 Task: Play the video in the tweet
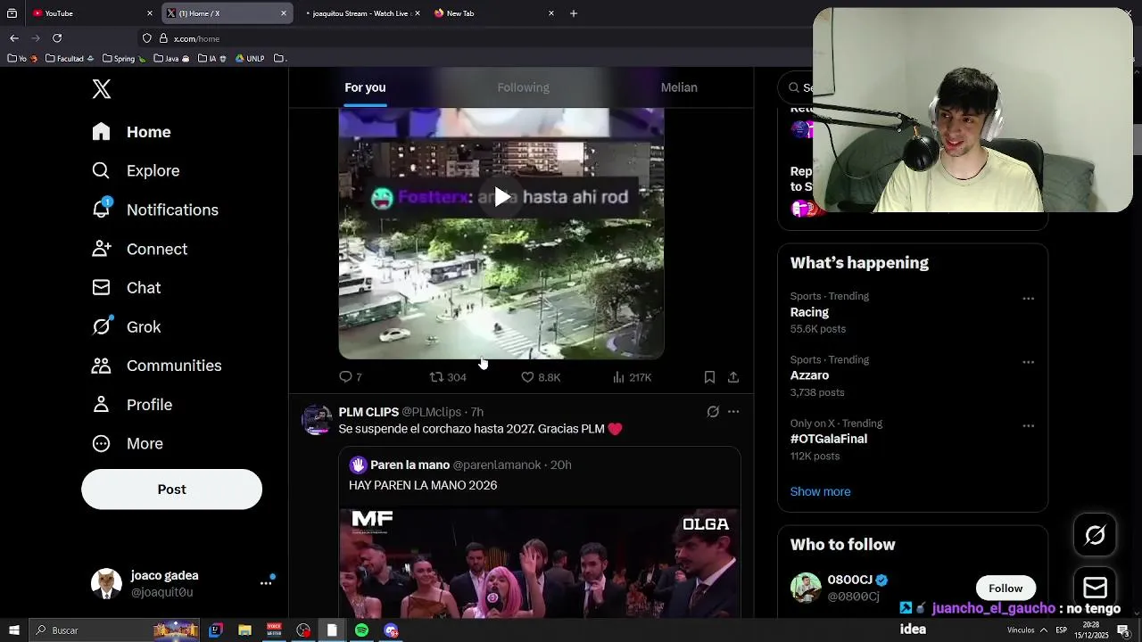click(x=502, y=197)
